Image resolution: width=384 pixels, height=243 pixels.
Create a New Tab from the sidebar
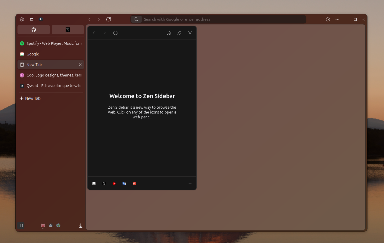(30, 98)
